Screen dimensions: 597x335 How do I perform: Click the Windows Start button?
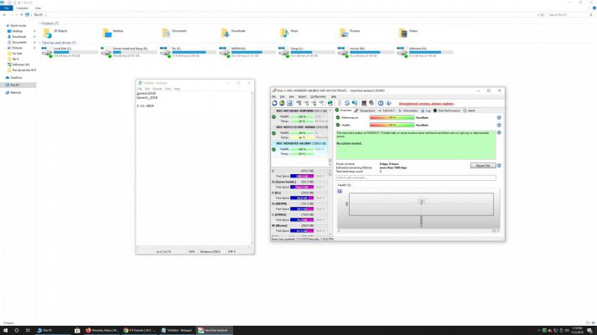(x=5, y=331)
